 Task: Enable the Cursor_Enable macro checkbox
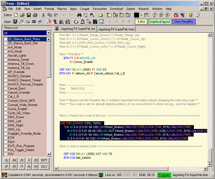[6, 109]
